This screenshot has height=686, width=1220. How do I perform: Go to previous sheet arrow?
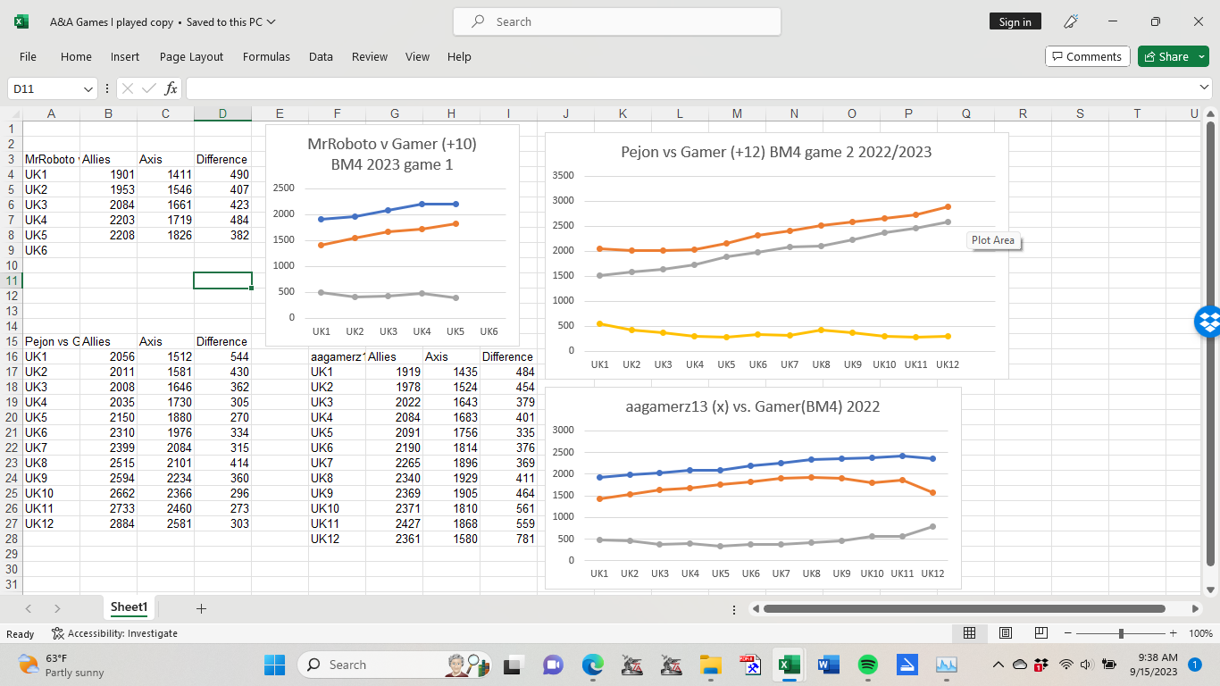[29, 608]
